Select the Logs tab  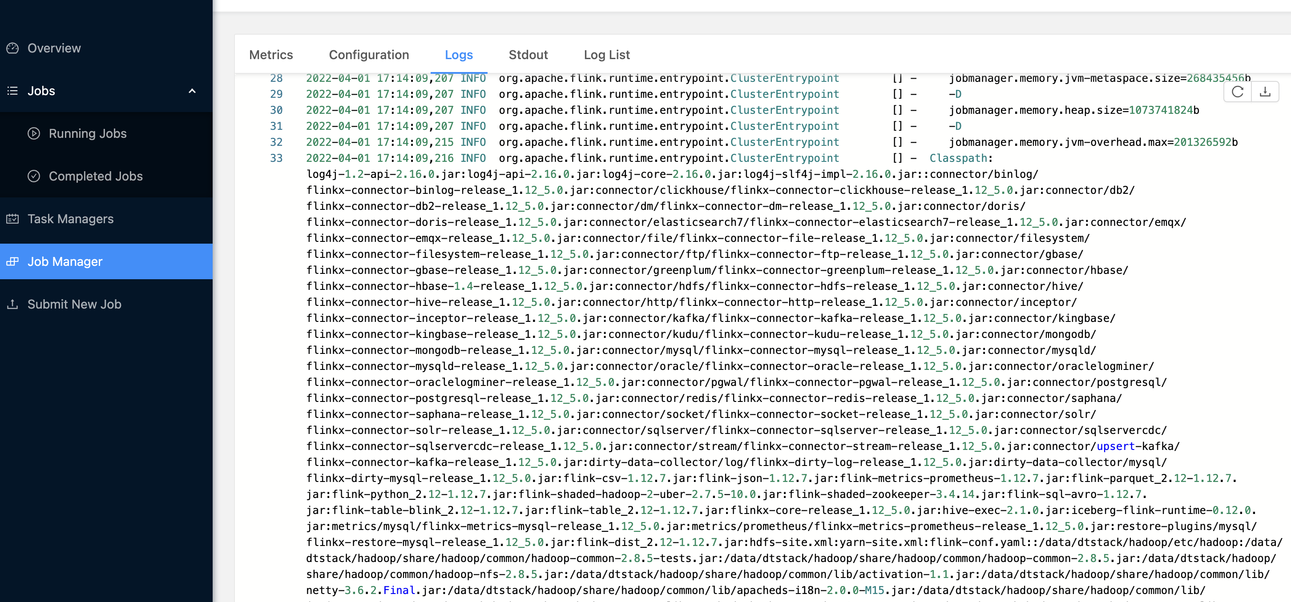point(459,55)
